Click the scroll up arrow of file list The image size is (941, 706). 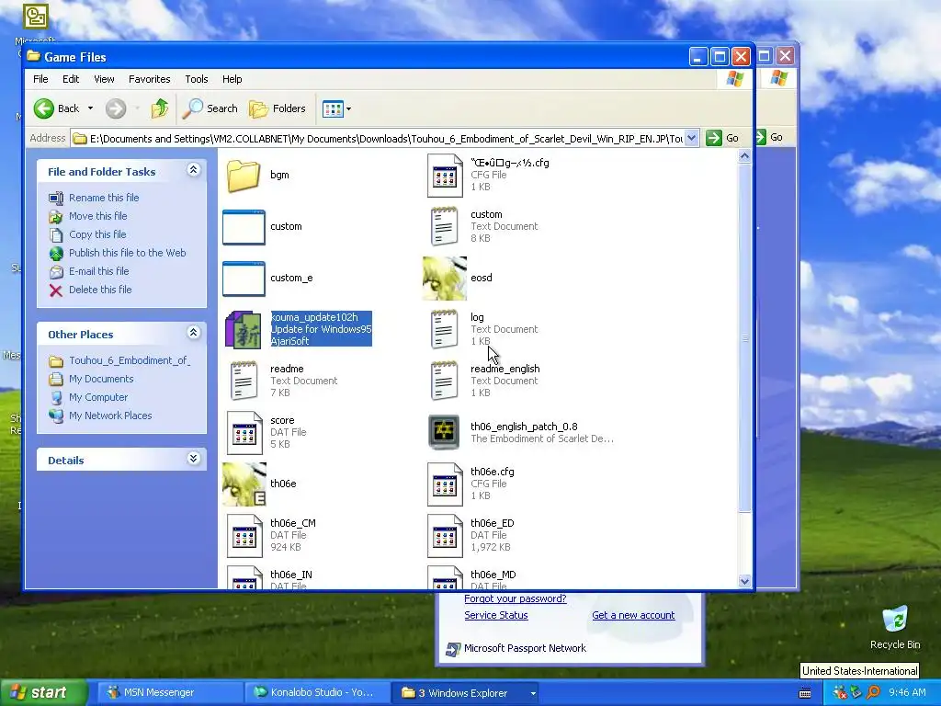point(744,156)
